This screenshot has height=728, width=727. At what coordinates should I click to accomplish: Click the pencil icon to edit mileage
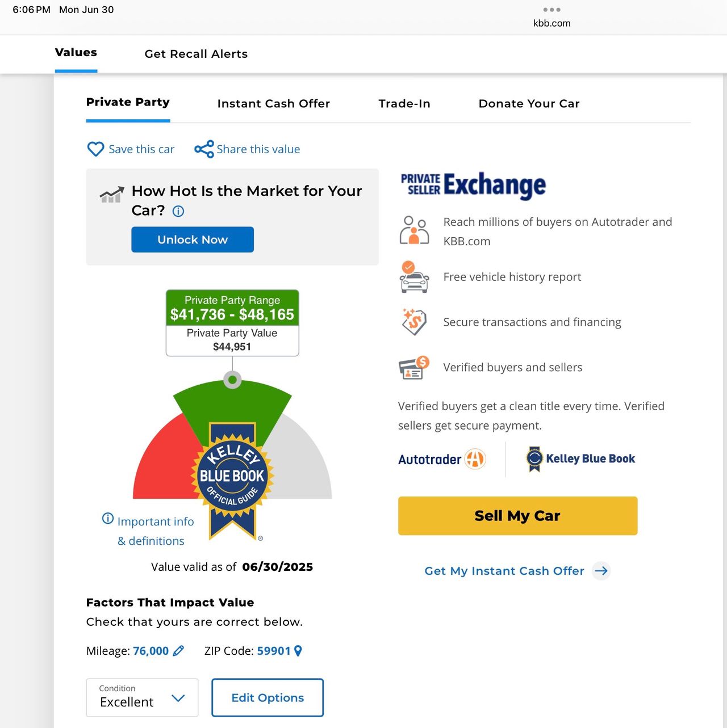pos(178,651)
